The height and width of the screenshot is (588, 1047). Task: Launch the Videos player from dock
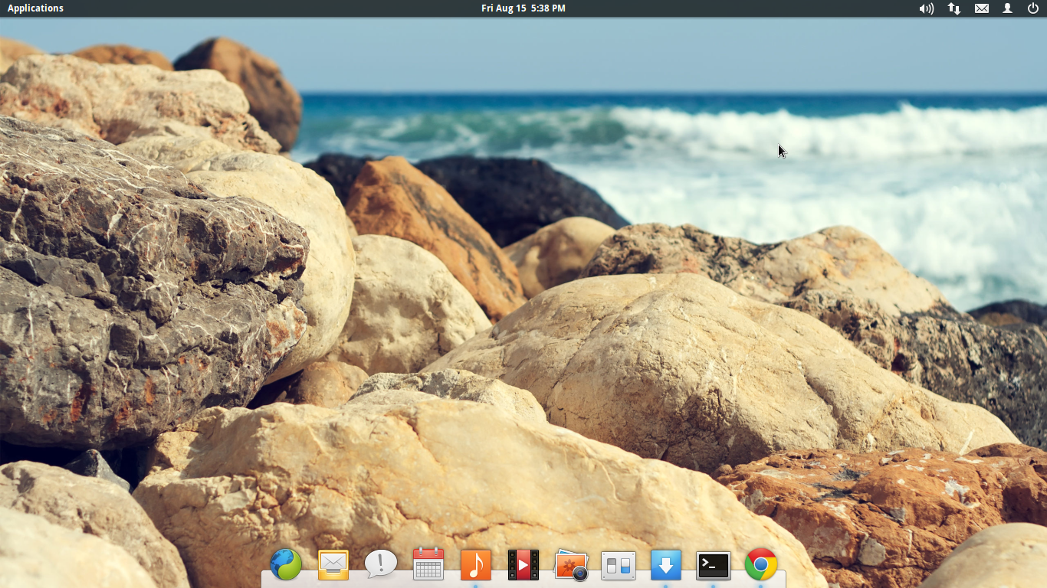[523, 565]
